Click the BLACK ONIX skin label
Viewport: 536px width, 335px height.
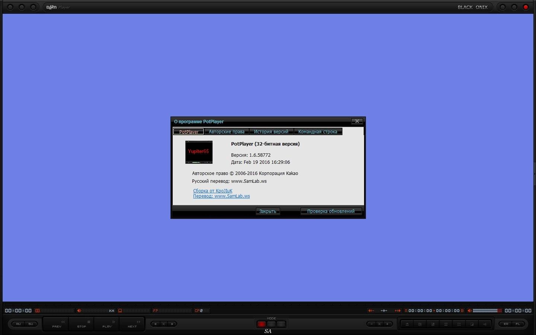tap(472, 7)
